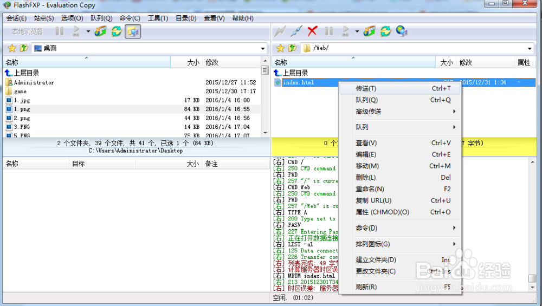Click the right pane play transfer icon
This screenshot has width=542, height=306.
tap(345, 31)
